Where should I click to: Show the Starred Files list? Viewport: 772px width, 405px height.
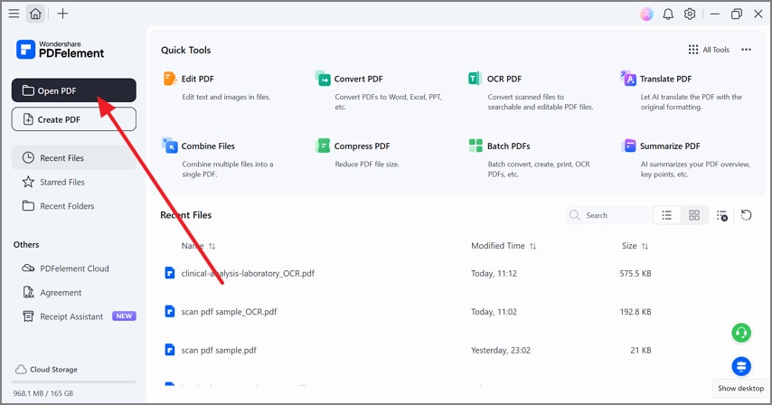pos(61,183)
